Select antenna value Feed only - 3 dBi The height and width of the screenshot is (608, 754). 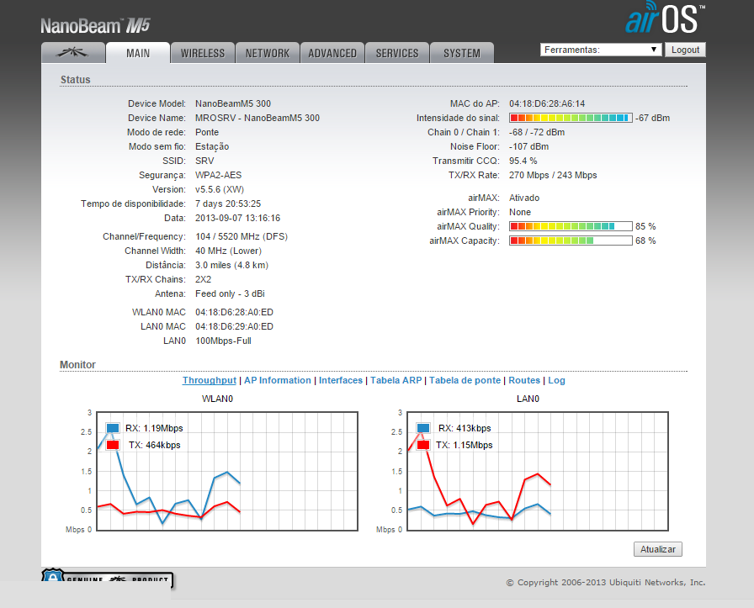(x=230, y=293)
